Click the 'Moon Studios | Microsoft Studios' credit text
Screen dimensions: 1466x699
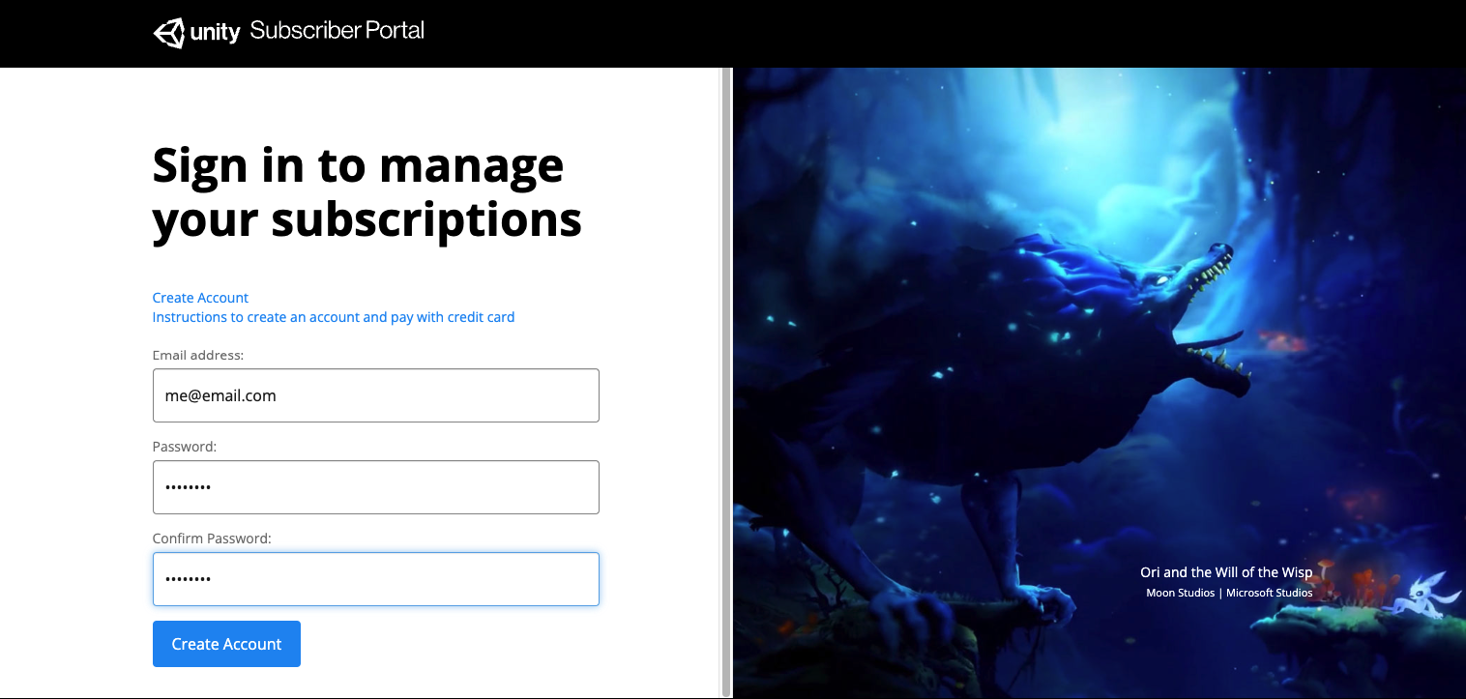(x=1229, y=593)
